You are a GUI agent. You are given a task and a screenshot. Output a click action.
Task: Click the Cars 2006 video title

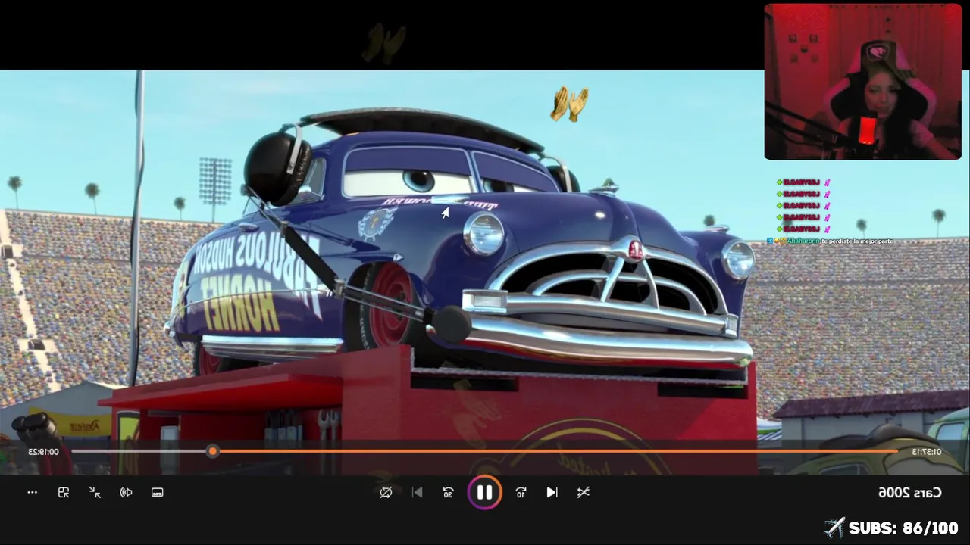point(910,492)
